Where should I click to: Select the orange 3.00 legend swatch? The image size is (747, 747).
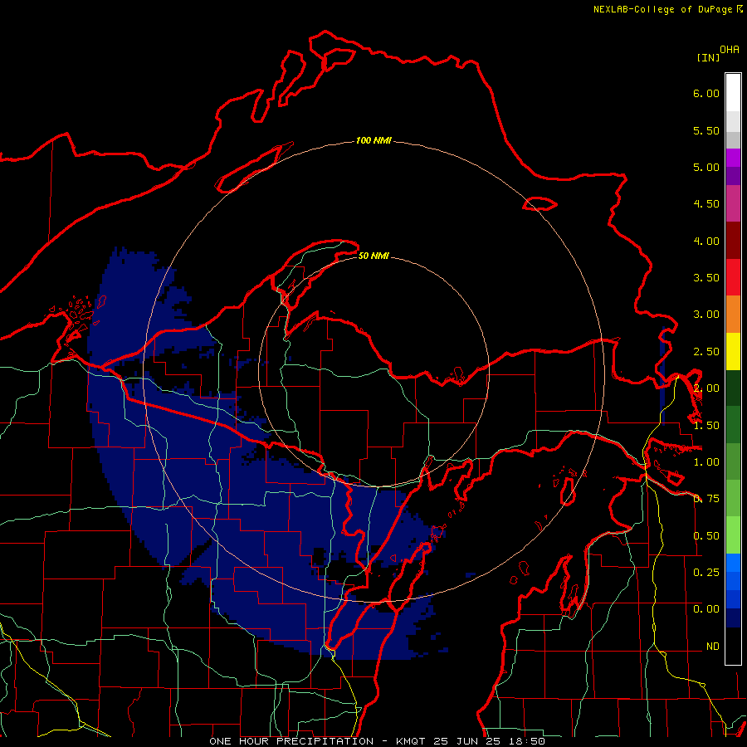click(733, 315)
